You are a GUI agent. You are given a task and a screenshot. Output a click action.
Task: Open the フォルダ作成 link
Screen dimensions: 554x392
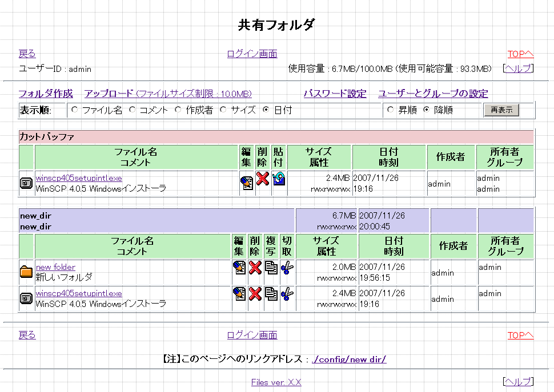[x=46, y=94]
